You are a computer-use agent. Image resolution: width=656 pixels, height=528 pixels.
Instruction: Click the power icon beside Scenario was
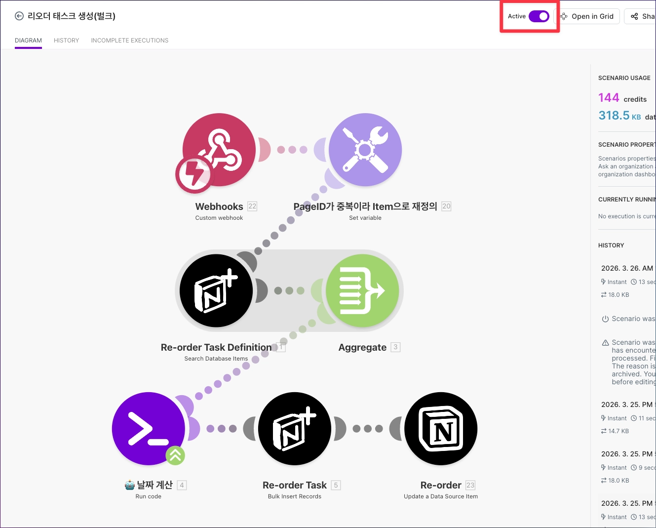tap(605, 319)
